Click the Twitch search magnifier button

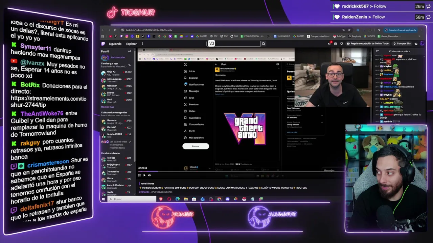click(x=263, y=44)
